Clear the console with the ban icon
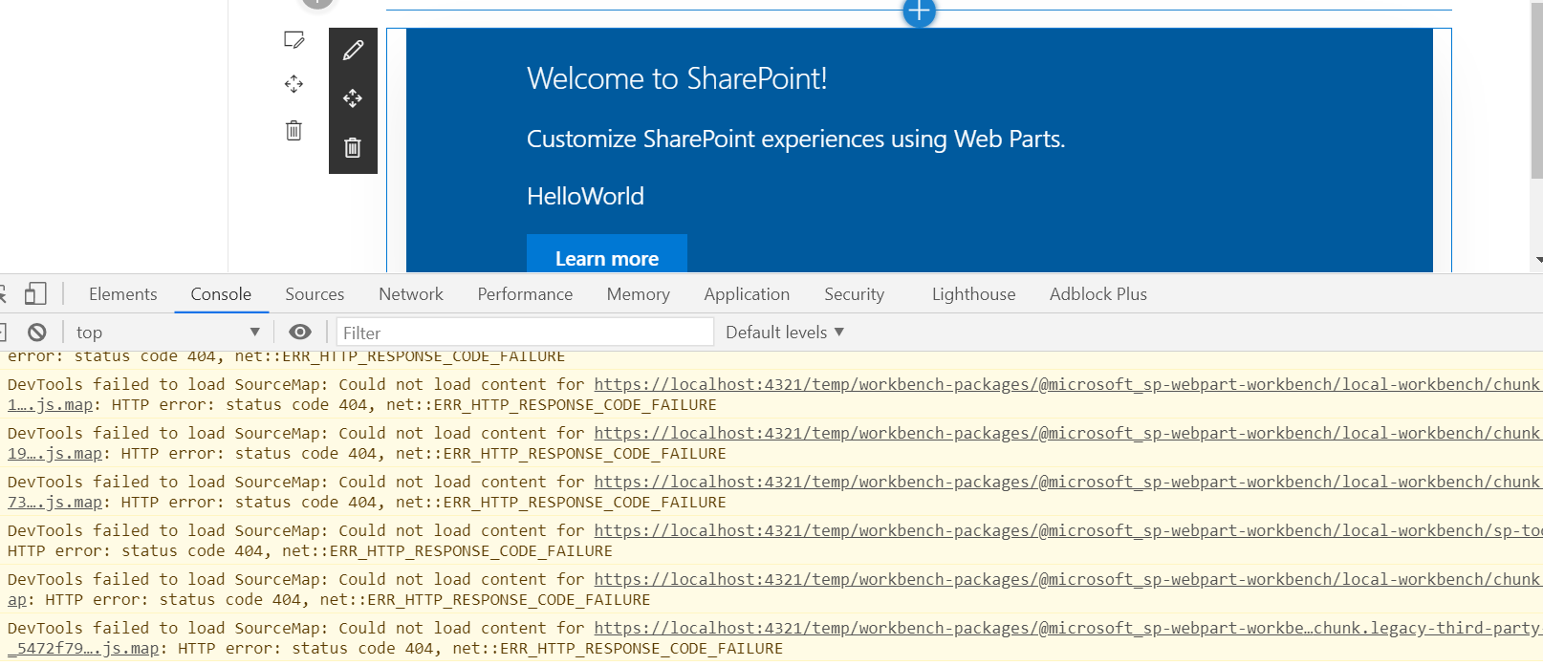The height and width of the screenshot is (666, 1543). click(x=37, y=332)
